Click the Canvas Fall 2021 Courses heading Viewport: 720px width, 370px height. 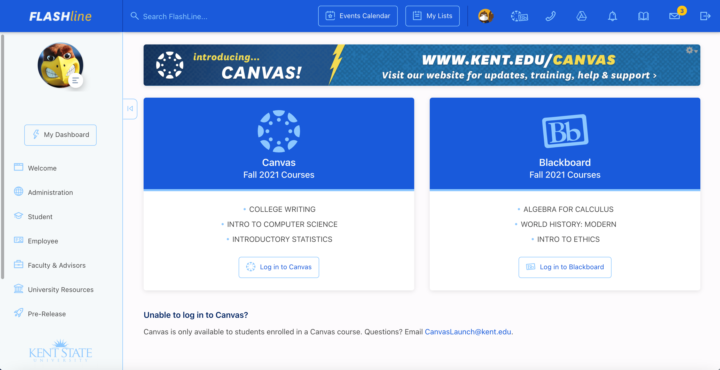[x=279, y=169]
